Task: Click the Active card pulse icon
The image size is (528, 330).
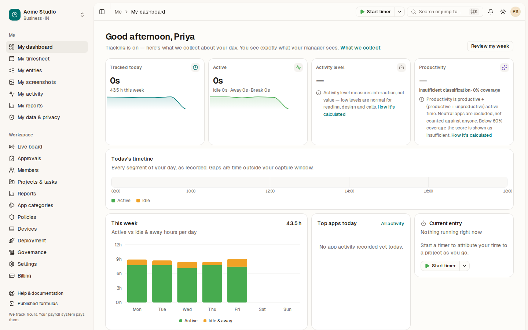Action: [298, 67]
